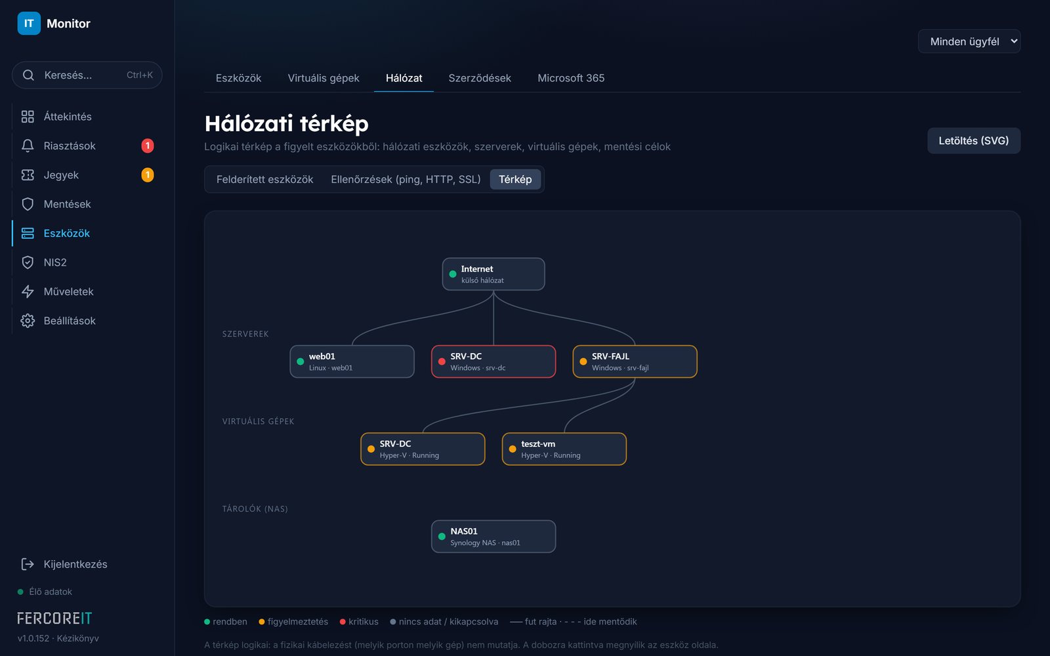Click the Eszközök server icon
Screen dimensions: 1050x656
point(28,234)
